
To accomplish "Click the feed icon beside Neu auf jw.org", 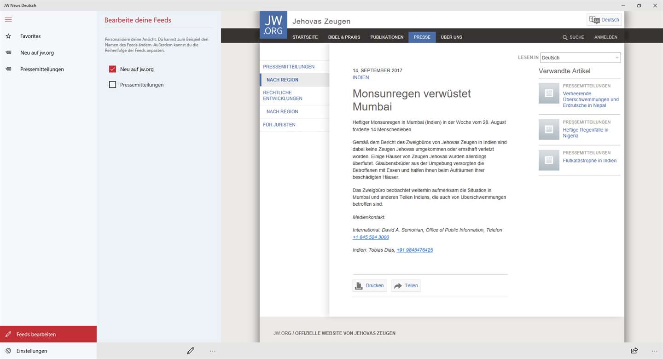I will click(x=8, y=52).
